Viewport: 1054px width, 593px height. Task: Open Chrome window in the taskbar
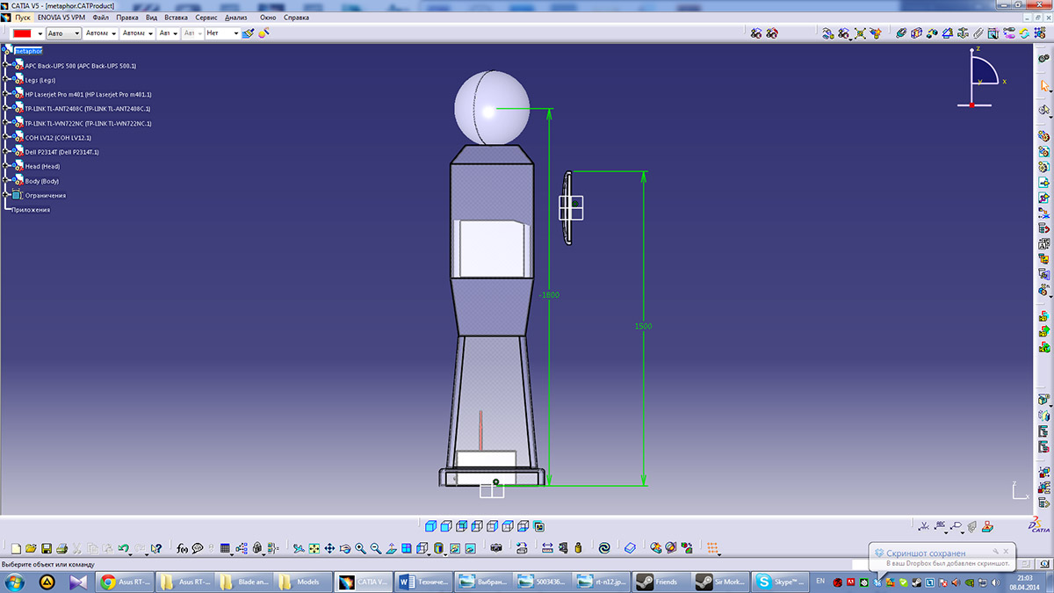pos(127,582)
